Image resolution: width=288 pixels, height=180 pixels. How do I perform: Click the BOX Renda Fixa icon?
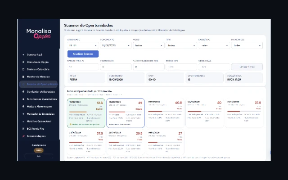(23, 129)
